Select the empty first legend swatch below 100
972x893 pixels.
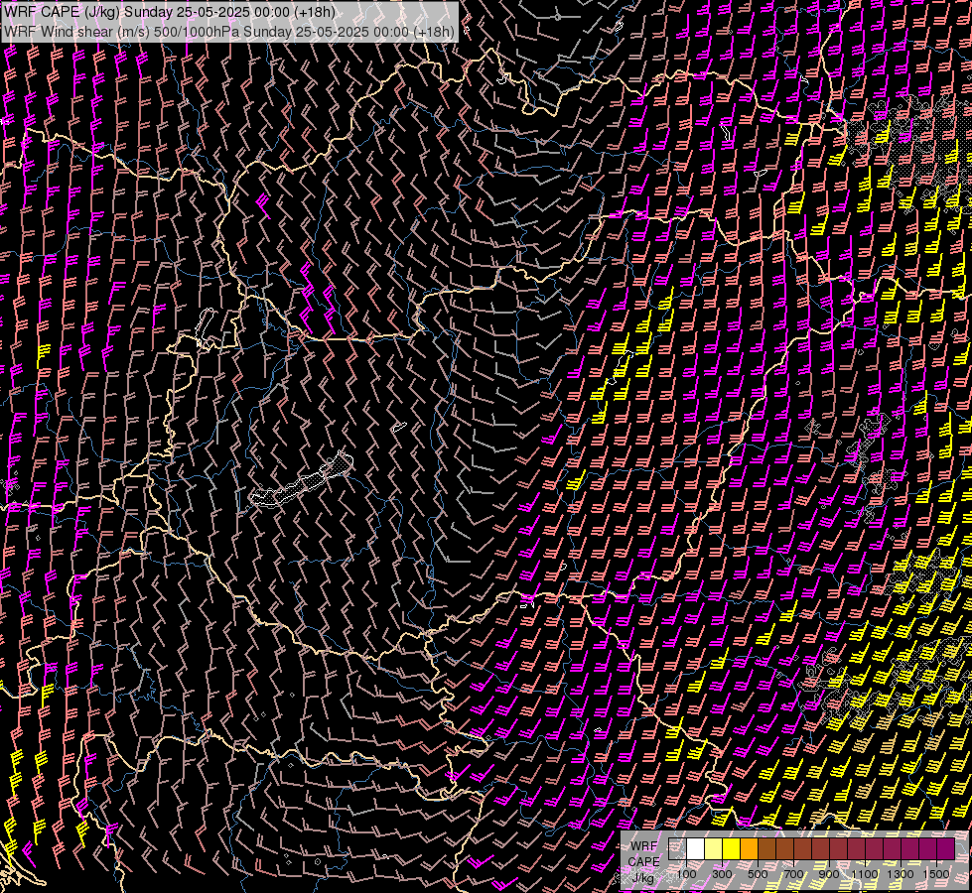pos(677,849)
